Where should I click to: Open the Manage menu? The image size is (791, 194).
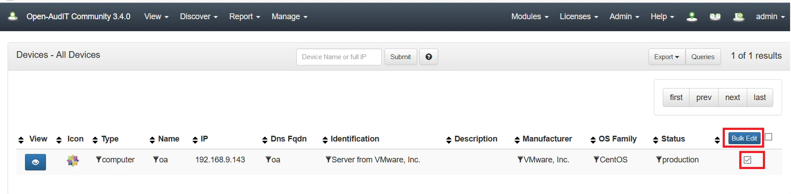[289, 16]
